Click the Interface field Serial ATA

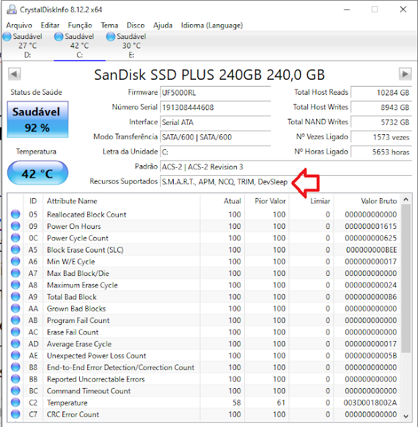click(x=215, y=122)
